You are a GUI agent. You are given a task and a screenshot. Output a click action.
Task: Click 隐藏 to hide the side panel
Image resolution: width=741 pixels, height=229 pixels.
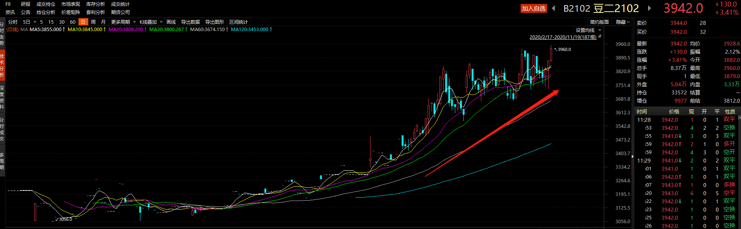(623, 22)
